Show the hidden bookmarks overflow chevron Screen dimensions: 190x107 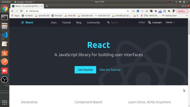[187, 15]
